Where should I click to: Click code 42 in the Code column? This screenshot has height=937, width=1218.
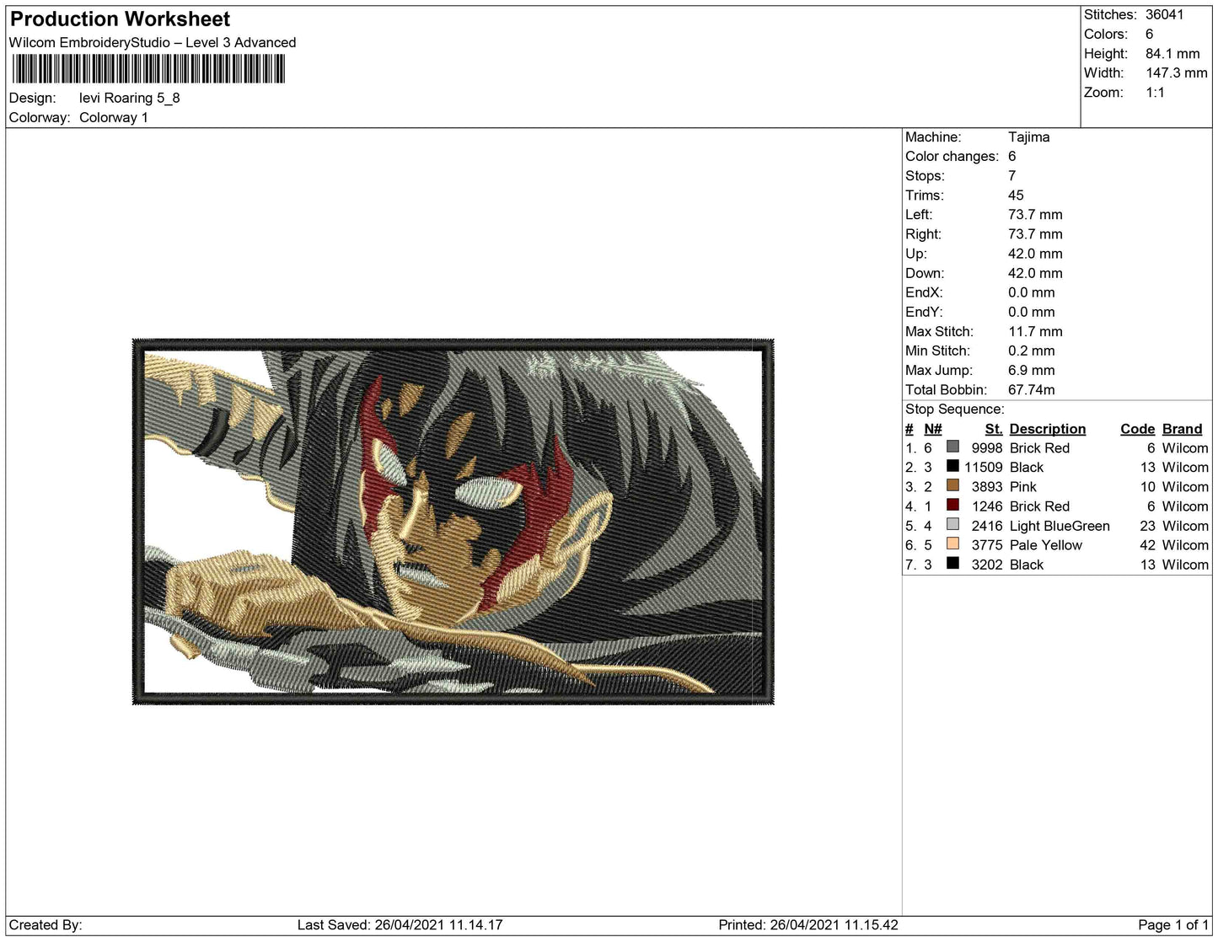coord(1147,545)
